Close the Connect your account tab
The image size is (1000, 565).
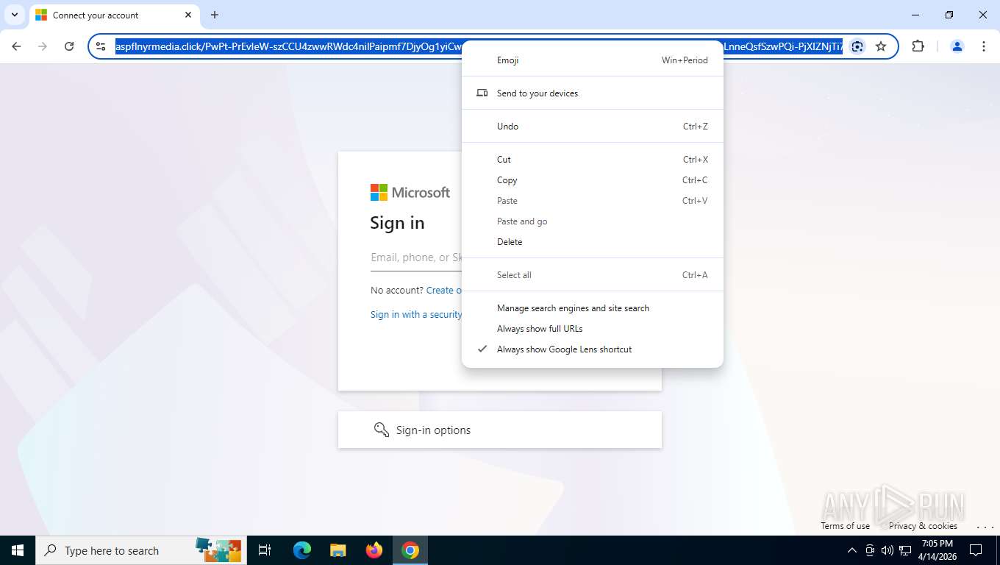(188, 15)
